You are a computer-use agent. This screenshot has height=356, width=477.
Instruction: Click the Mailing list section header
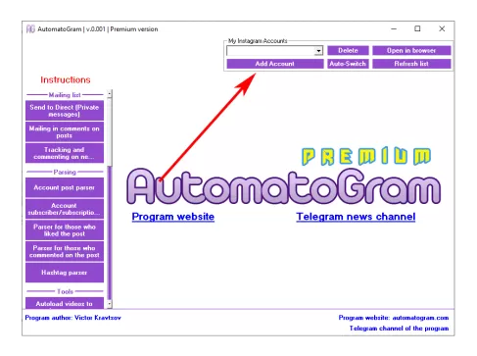point(65,95)
